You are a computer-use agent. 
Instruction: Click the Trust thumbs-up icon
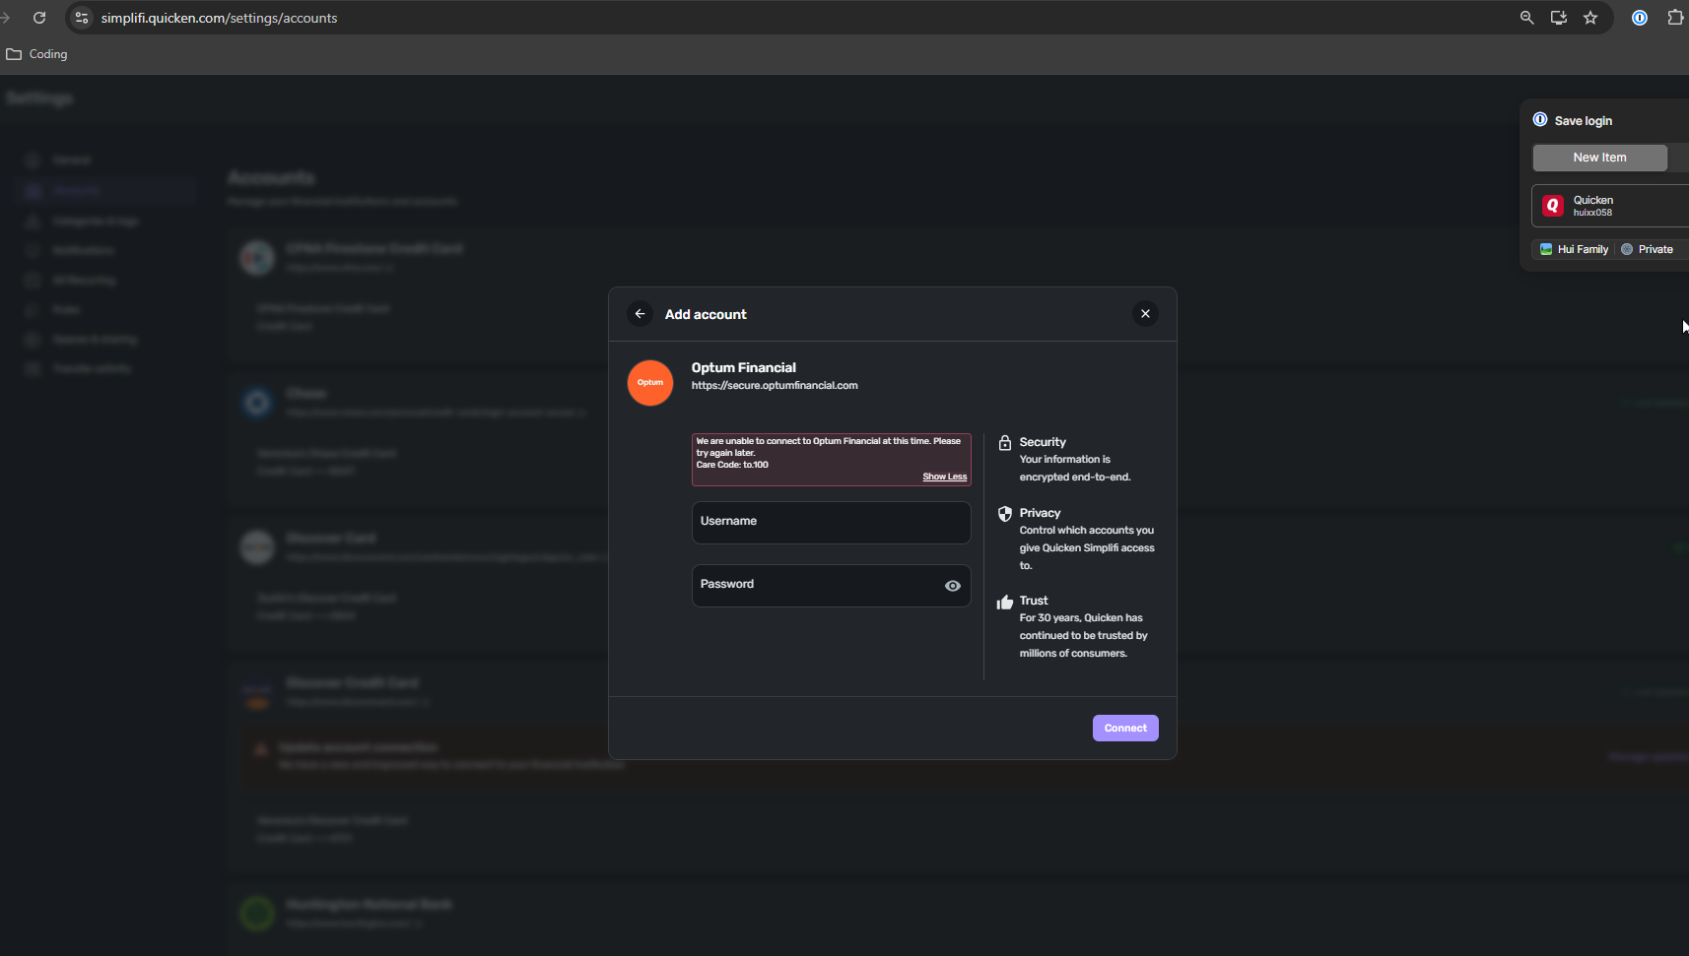point(1005,602)
